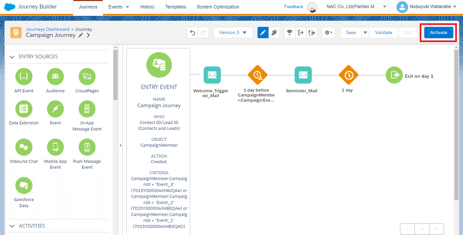Image resolution: width=463 pixels, height=235 pixels.
Task: Select the Salesforce Data entry source icon
Action: tap(24, 185)
